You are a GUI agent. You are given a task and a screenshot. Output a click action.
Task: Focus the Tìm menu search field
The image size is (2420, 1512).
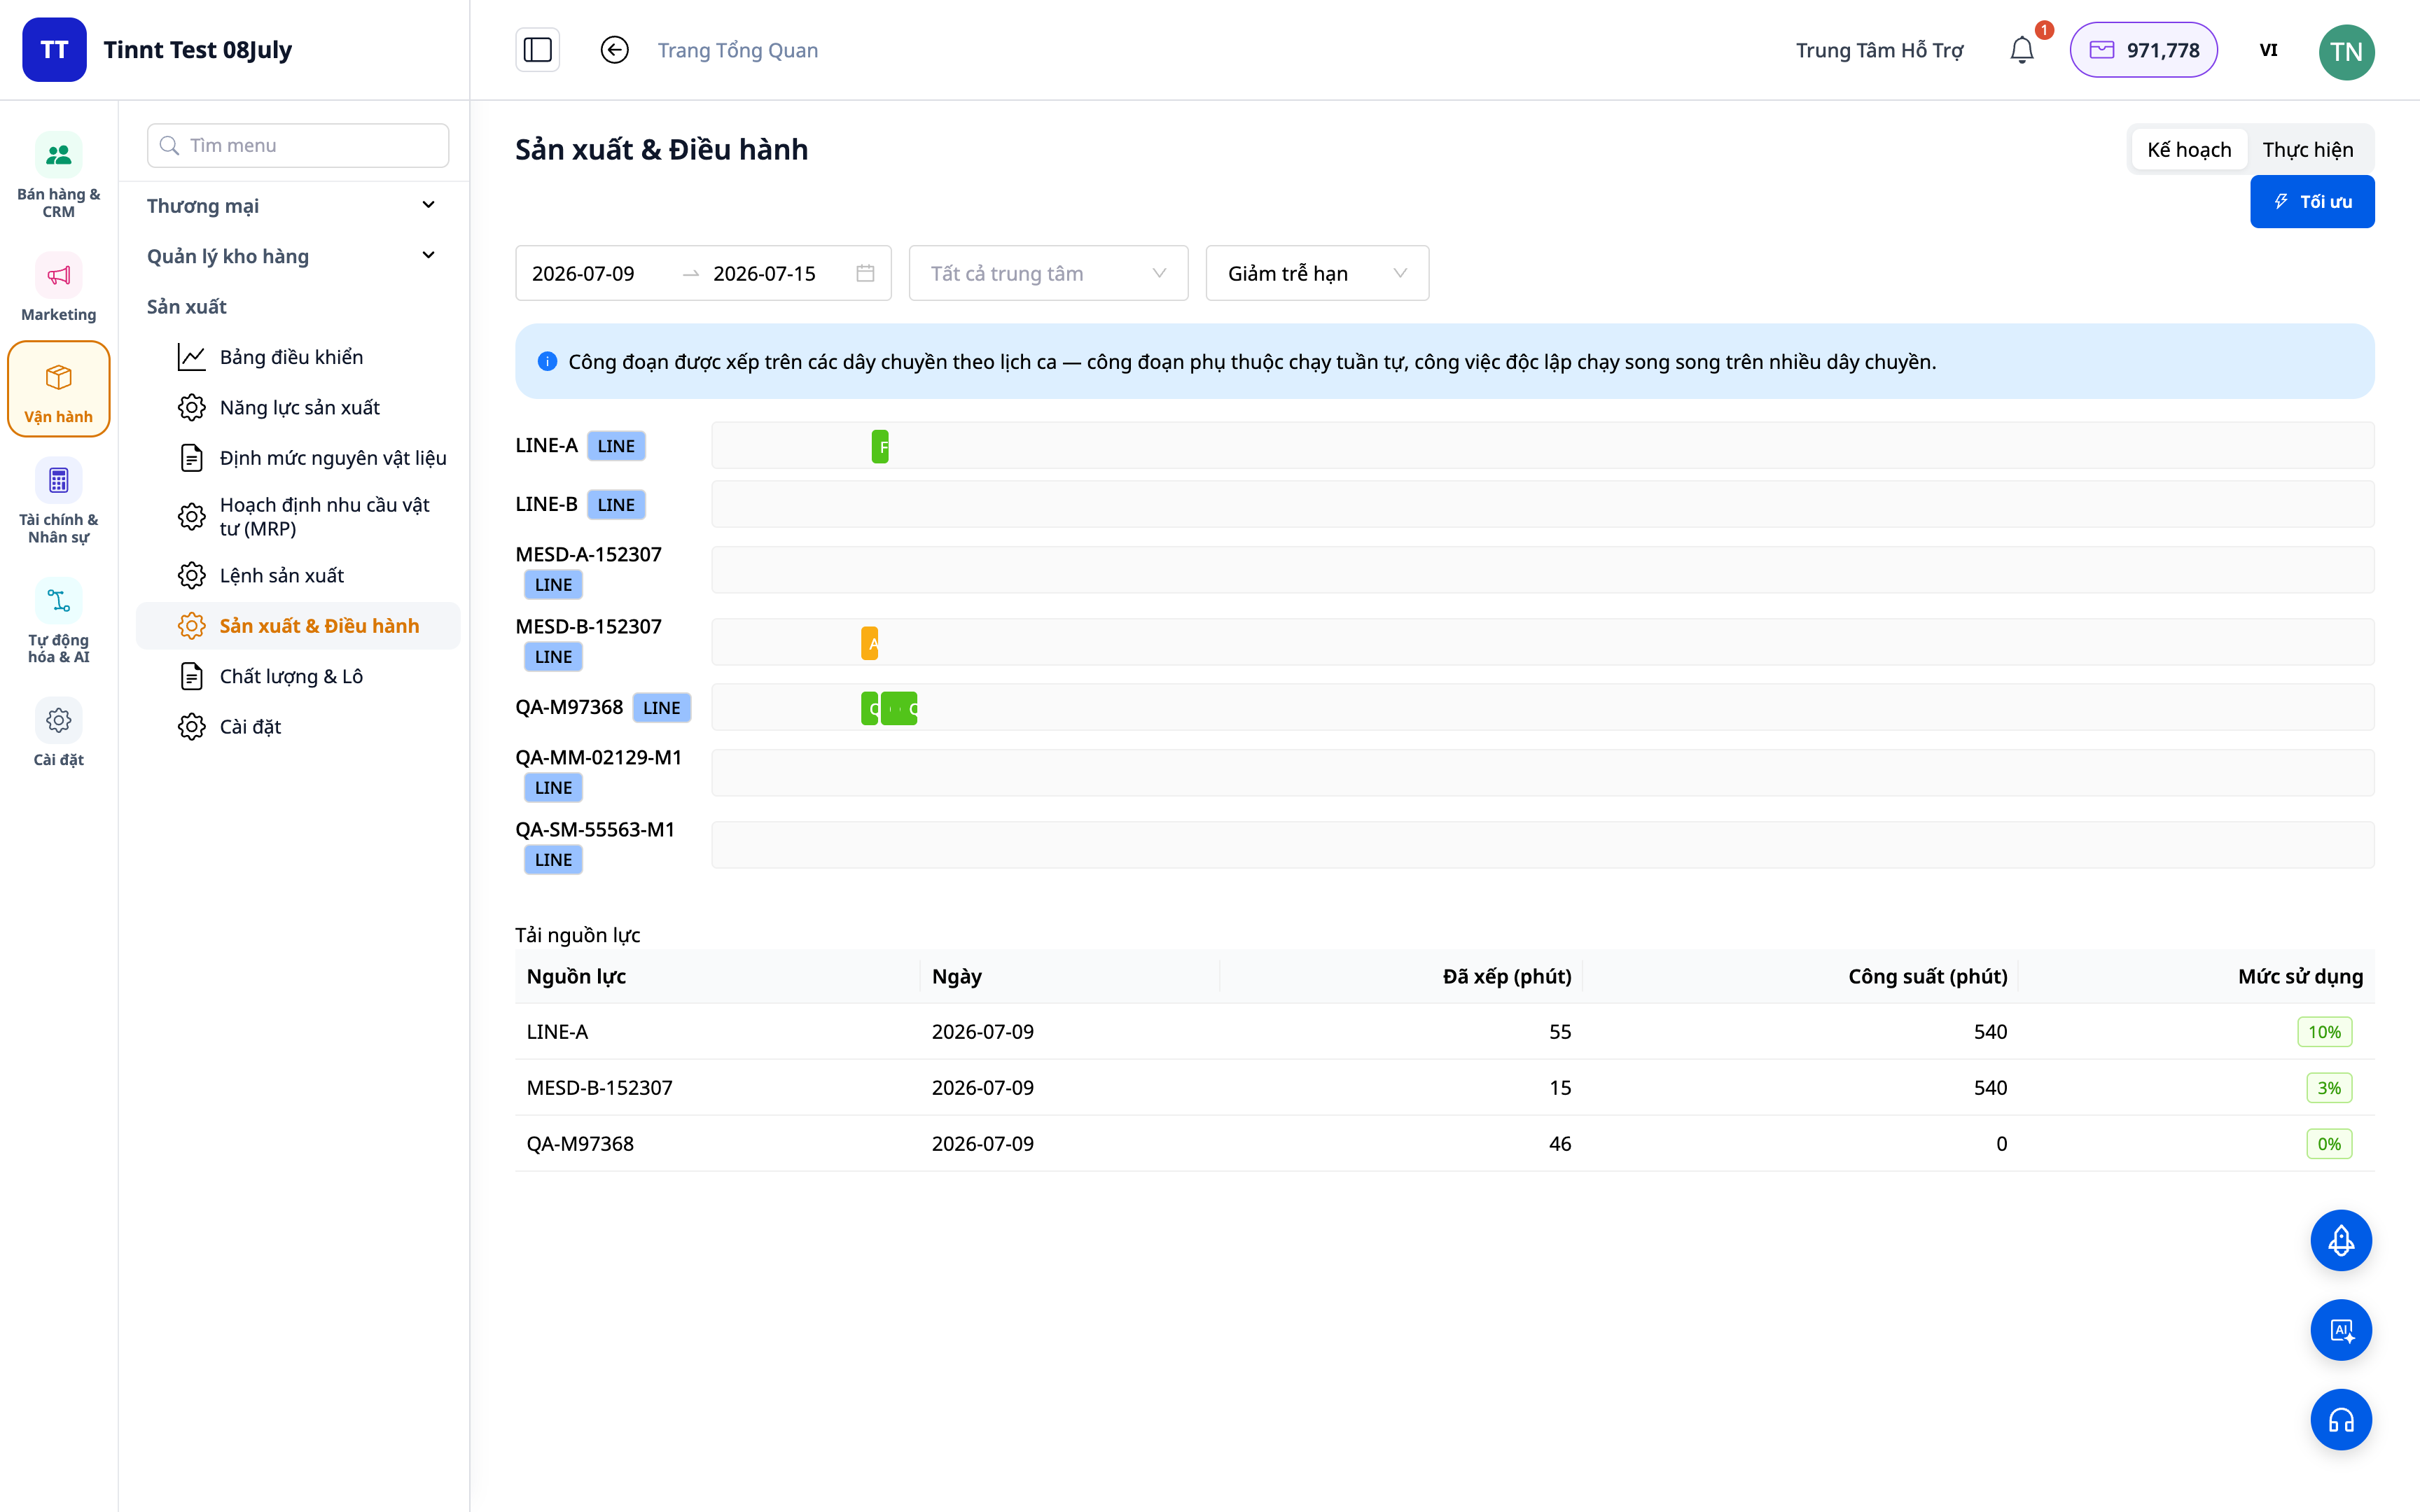(x=298, y=145)
